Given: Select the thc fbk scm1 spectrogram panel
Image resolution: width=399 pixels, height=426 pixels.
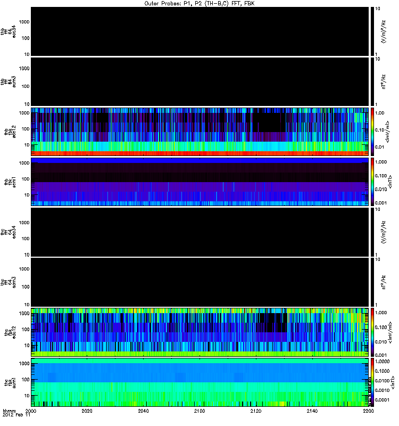Looking at the screenshot, I should 199,382.
